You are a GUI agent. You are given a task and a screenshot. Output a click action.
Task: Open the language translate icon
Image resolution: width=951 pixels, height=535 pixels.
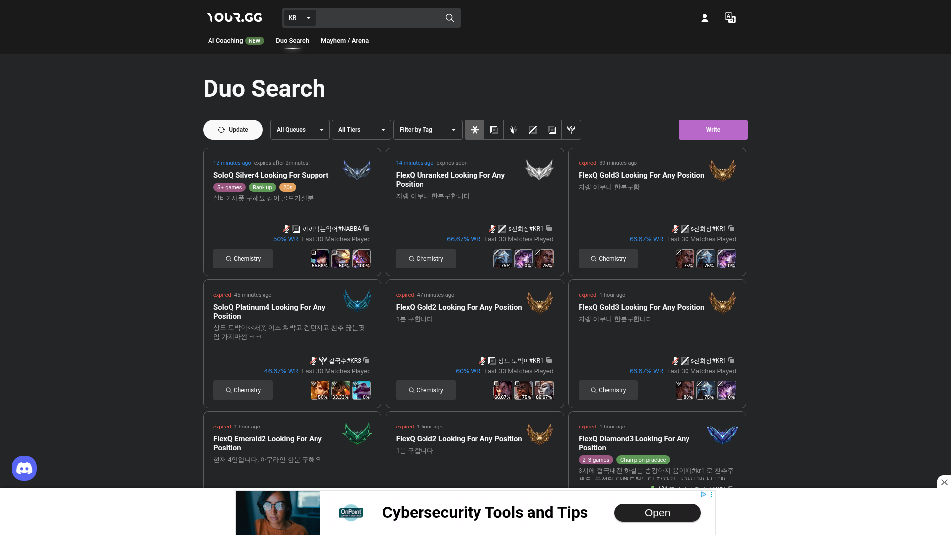pos(730,18)
